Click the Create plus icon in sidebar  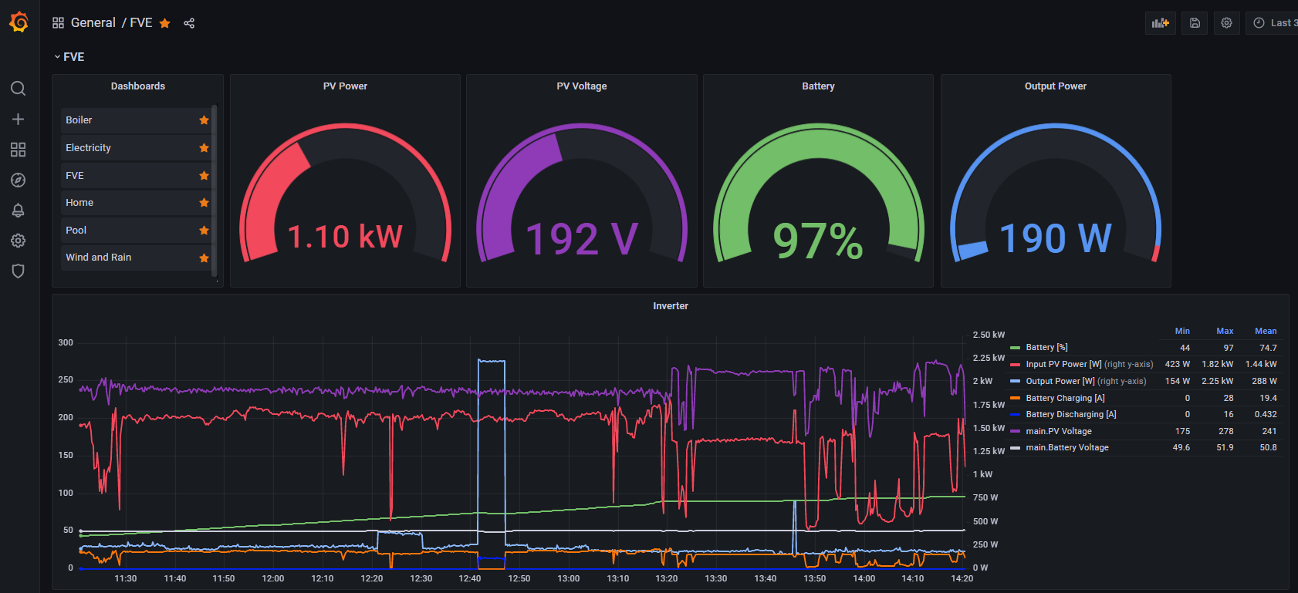click(x=19, y=119)
